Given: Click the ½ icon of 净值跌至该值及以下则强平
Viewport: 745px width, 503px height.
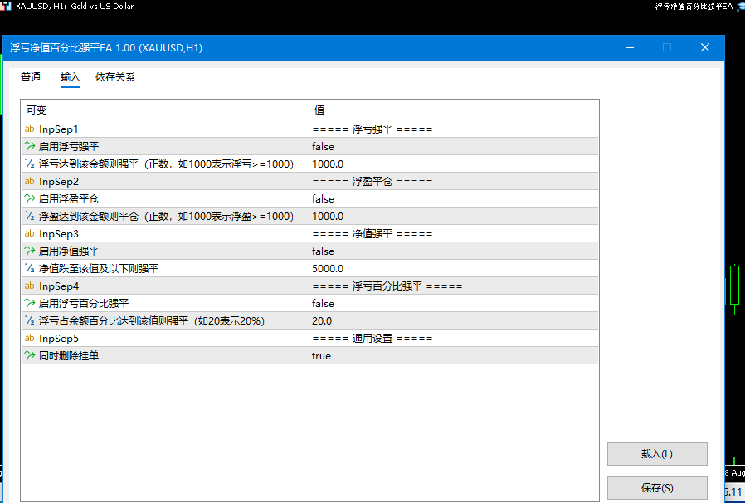Looking at the screenshot, I should [x=30, y=269].
